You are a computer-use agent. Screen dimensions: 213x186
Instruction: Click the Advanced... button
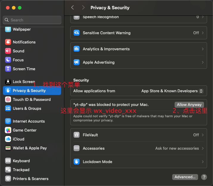tap(185, 177)
